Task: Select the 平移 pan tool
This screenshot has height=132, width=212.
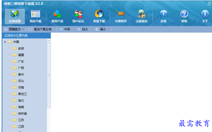Action: 65,29
